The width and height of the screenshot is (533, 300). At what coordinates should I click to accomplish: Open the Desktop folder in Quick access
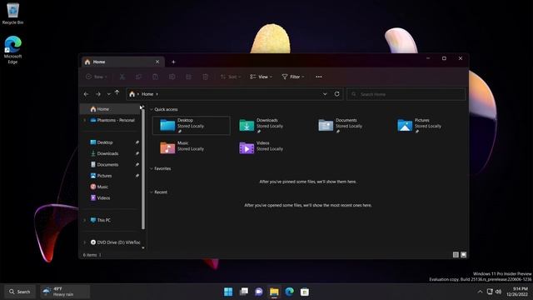191,125
